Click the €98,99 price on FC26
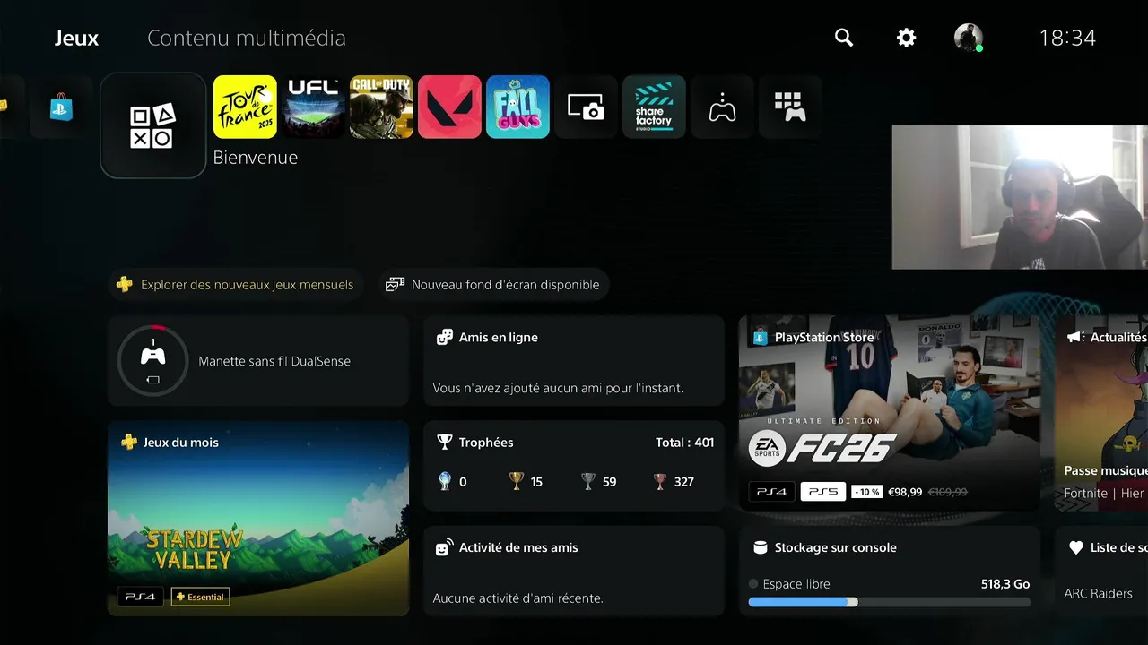This screenshot has width=1148, height=645. (x=905, y=492)
